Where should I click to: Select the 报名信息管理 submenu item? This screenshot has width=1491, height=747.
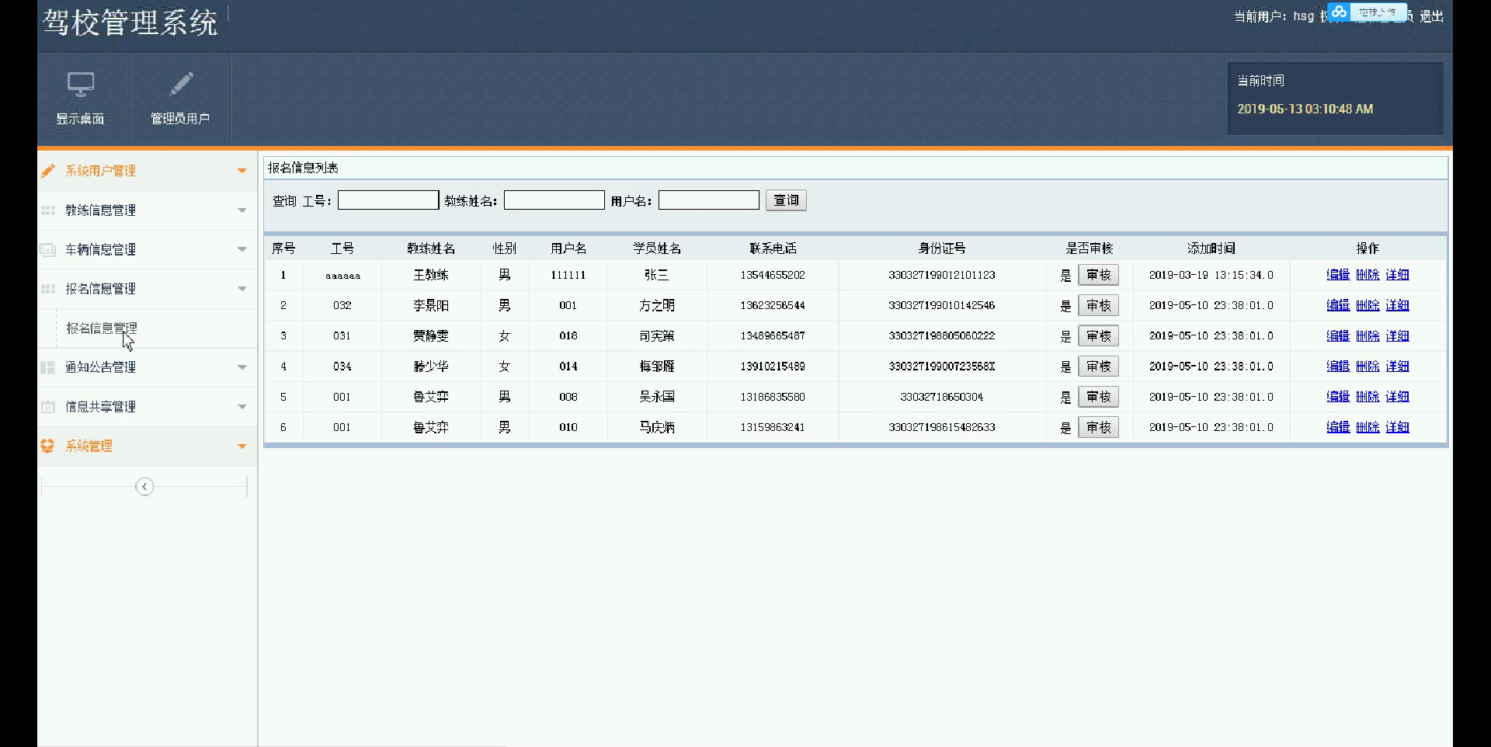(101, 328)
